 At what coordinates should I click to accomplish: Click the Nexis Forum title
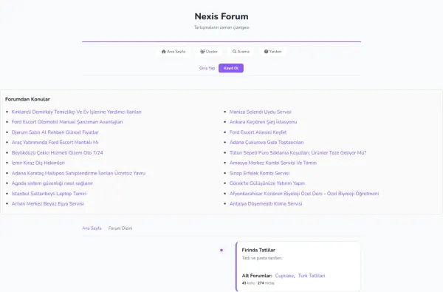(221, 16)
